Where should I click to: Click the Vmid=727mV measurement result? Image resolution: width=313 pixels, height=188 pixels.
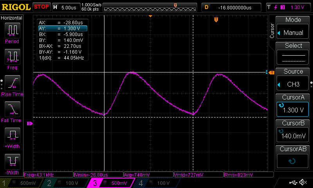[x=199, y=175]
